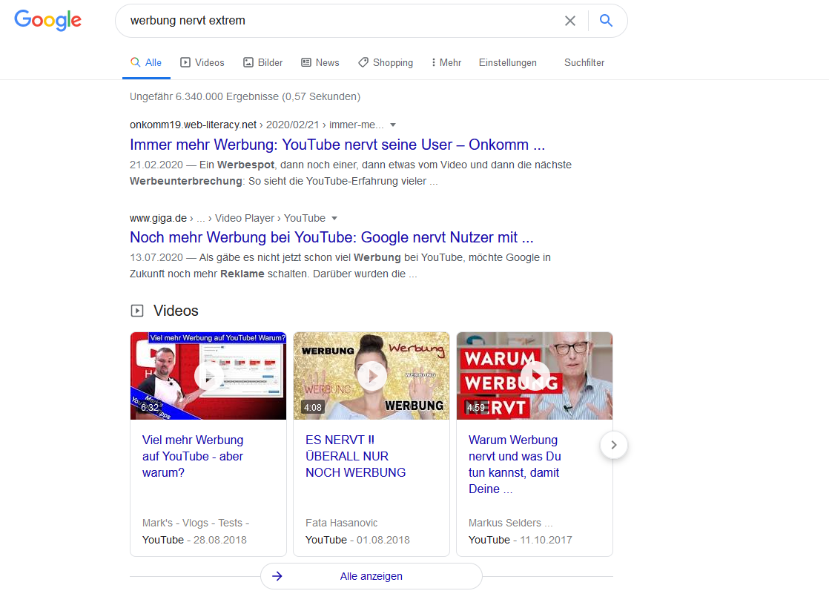The image size is (829, 608).
Task: Open 'Viel mehr Werbung auf YouTube - aber warum?'
Action: pyautogui.click(x=193, y=456)
